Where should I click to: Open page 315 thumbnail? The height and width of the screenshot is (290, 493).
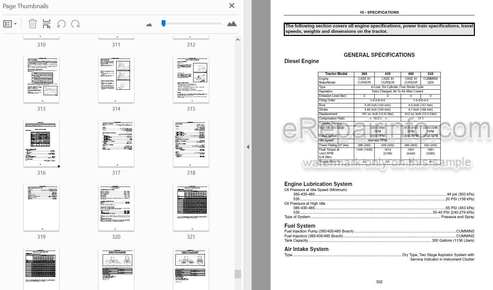click(191, 80)
